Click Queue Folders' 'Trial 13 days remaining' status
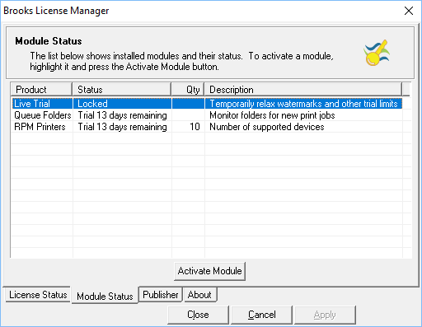Viewport: 422px width, 327px height. (x=122, y=115)
